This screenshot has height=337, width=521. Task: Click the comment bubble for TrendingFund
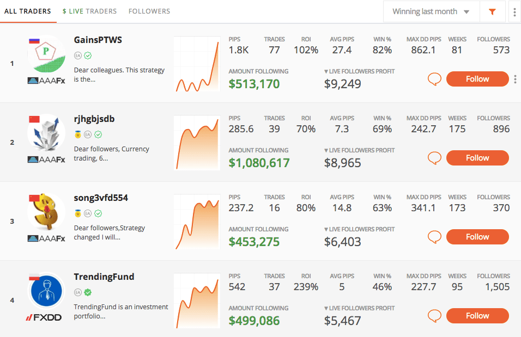(434, 316)
